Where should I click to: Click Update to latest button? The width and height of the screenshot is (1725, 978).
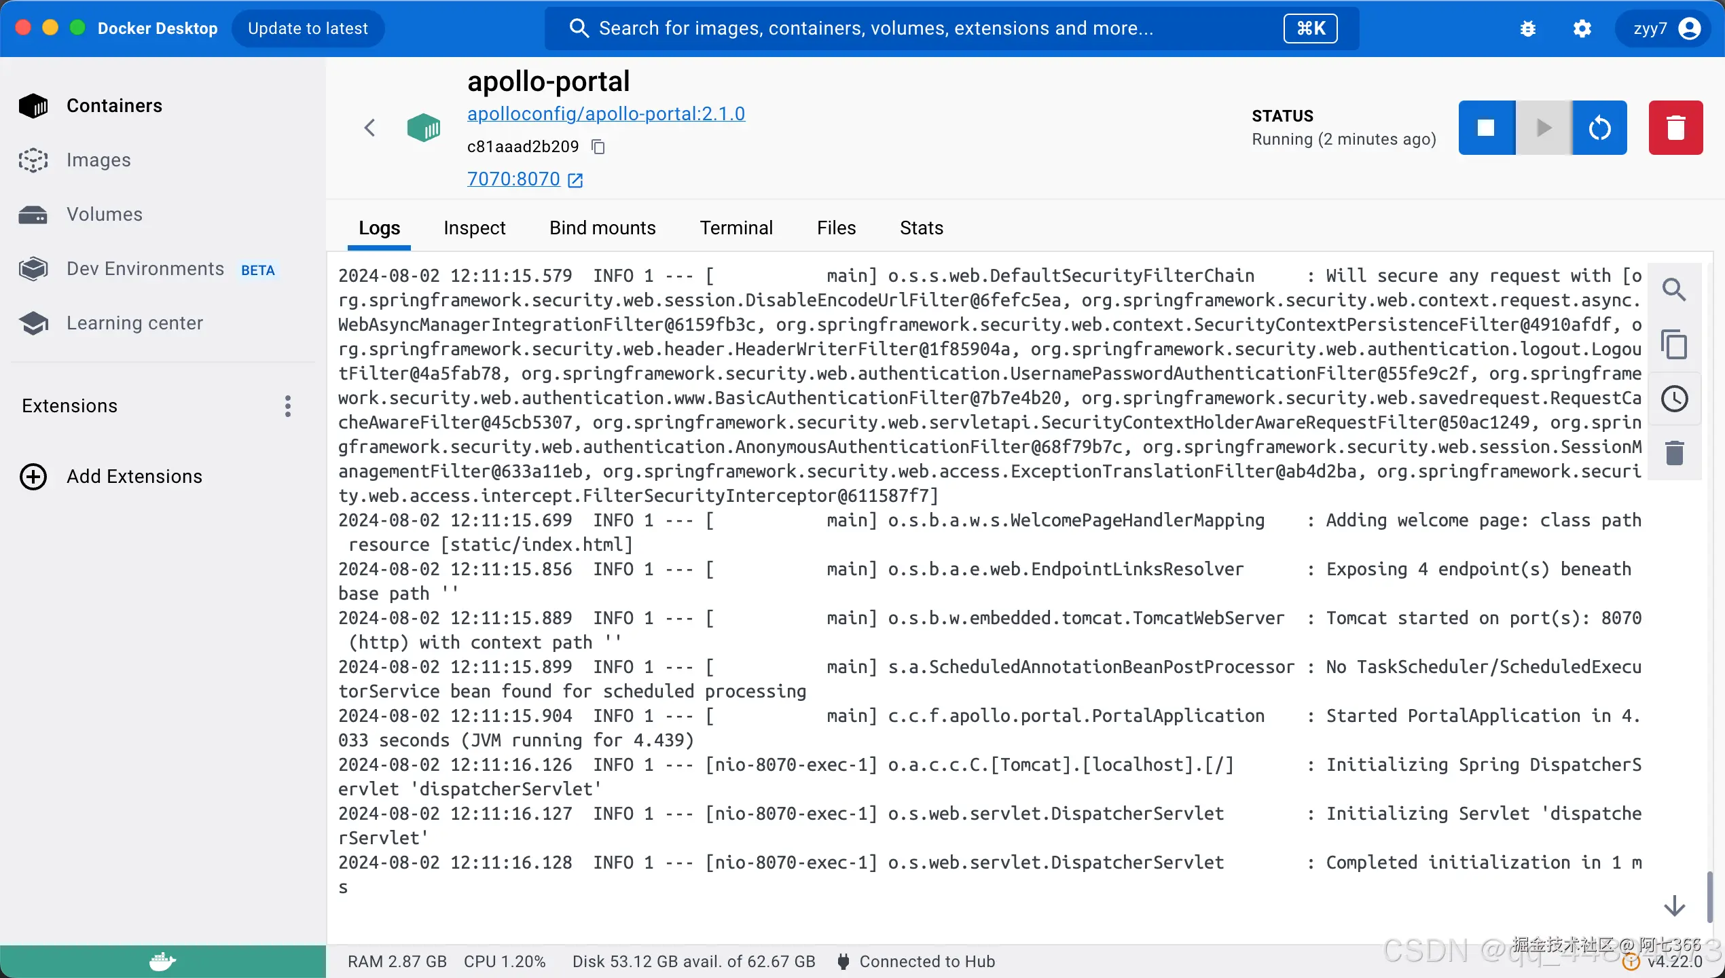[308, 29]
